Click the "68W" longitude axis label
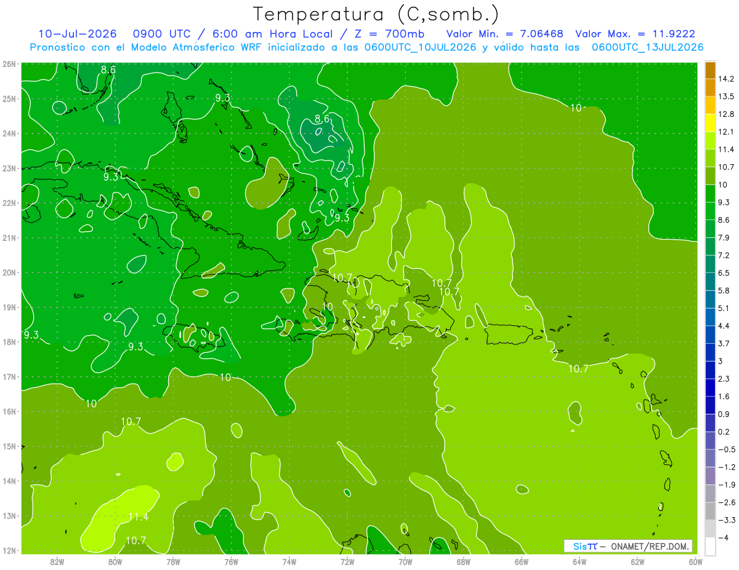This screenshot has height=570, width=739. 463,561
